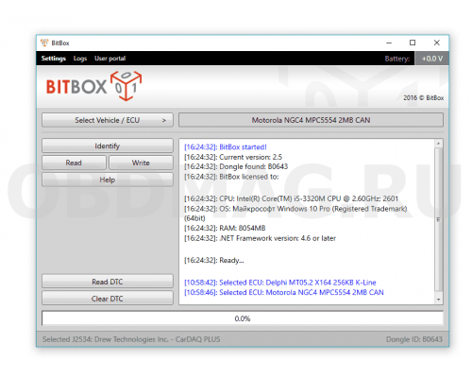The height and width of the screenshot is (378, 472).
Task: Click the 'Ready...' log line
Action: 214,261
